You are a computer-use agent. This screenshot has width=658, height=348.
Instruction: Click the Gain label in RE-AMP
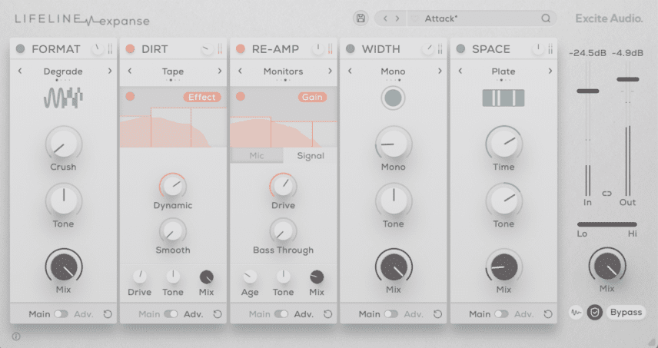[x=313, y=97]
